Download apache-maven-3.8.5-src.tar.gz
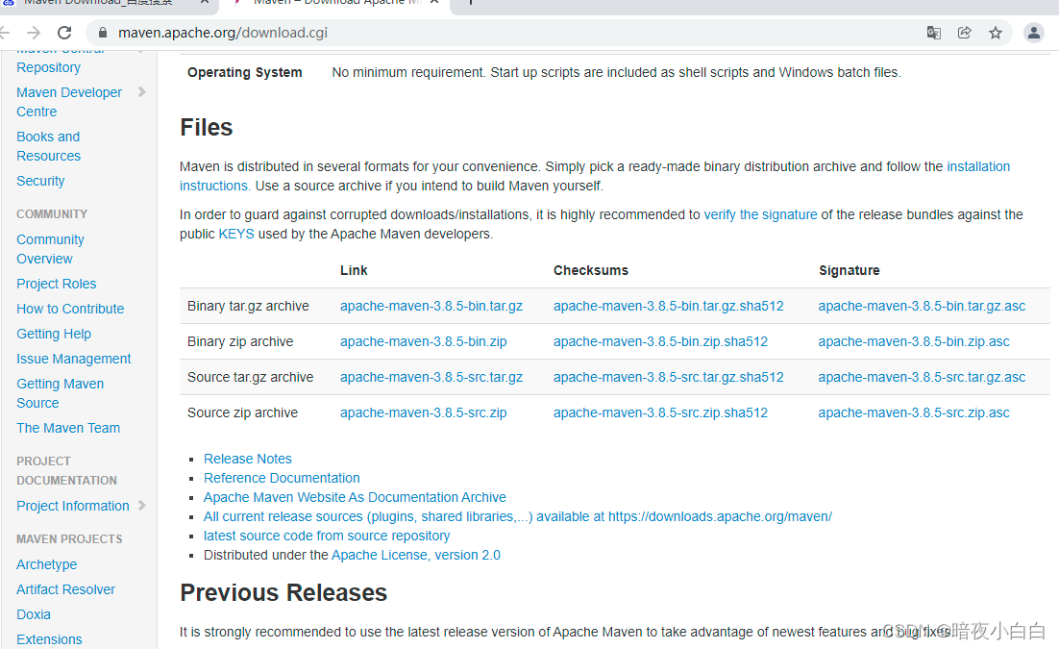The height and width of the screenshot is (649, 1059). coord(431,377)
